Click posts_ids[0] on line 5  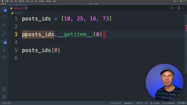point(41,50)
